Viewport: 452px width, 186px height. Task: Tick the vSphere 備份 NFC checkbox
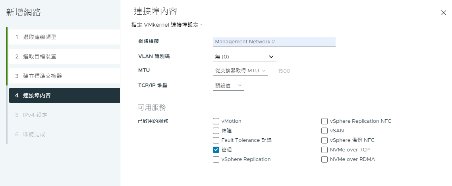(x=324, y=140)
